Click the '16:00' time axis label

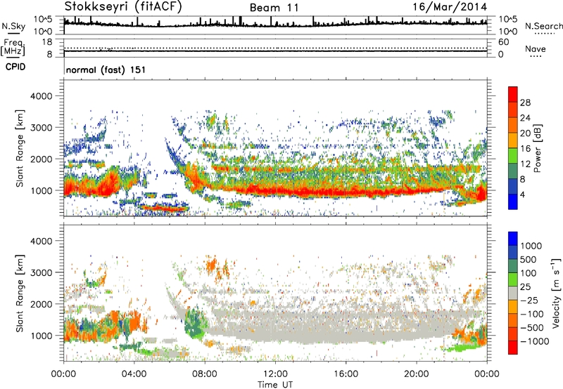click(346, 374)
